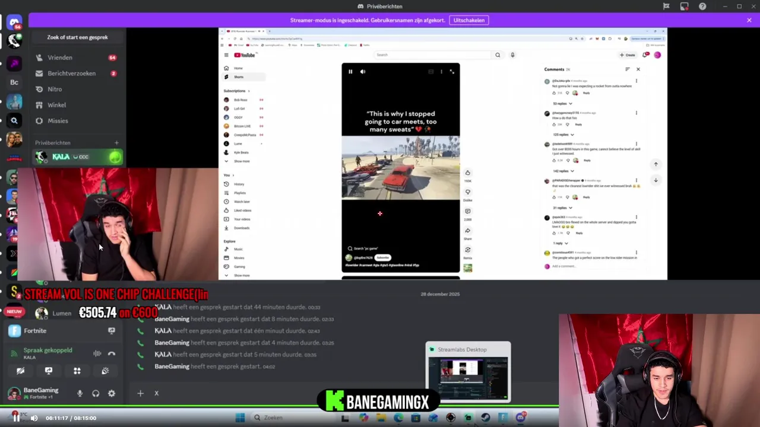Open the Bob Ross subscription channel
This screenshot has height=427, width=760.
pos(243,100)
